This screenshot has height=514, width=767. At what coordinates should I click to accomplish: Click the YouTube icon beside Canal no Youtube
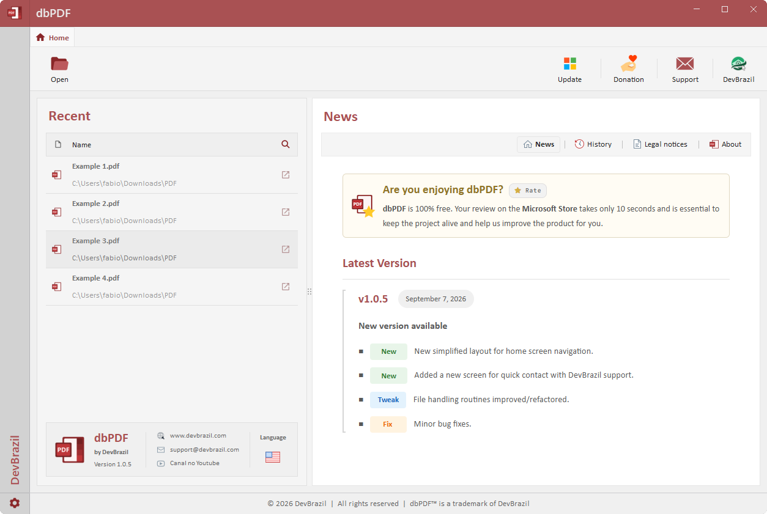161,463
